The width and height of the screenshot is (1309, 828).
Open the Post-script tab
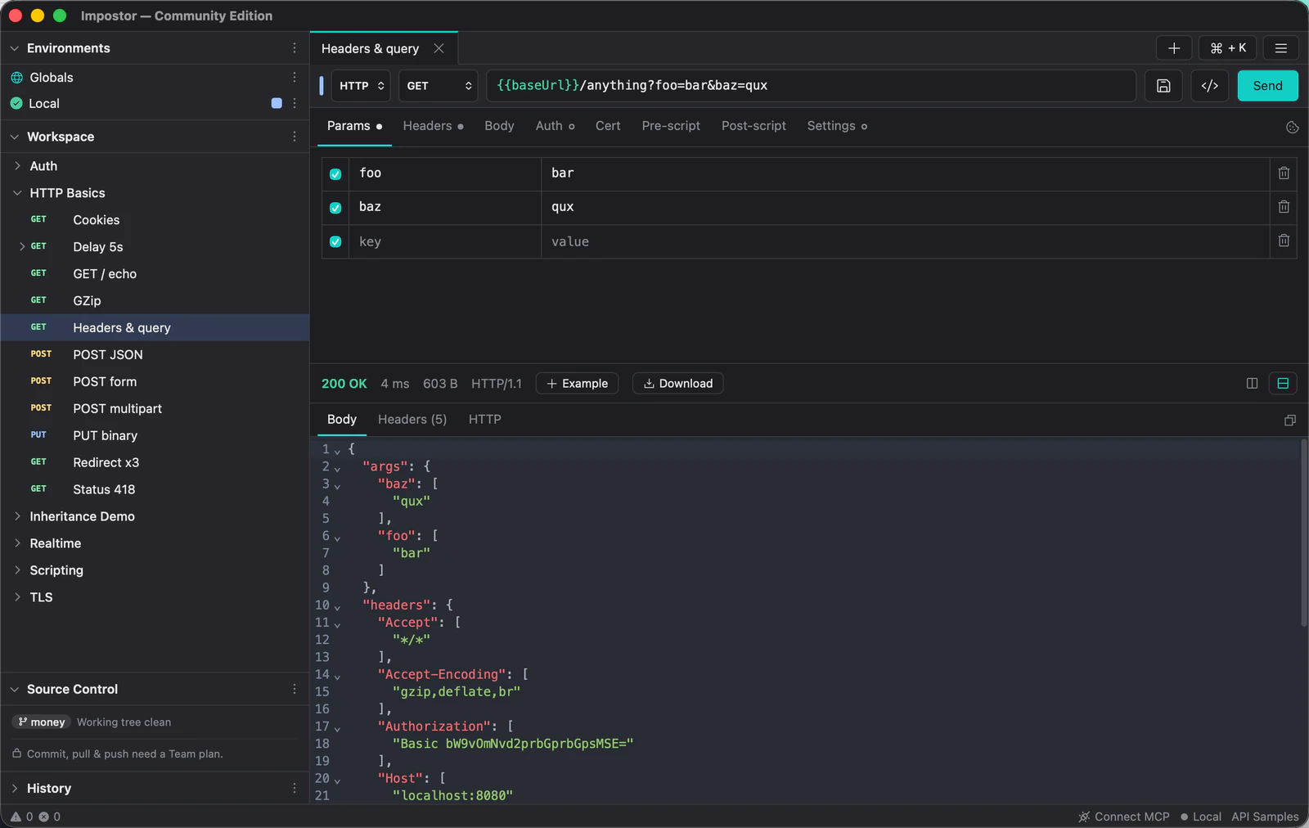(x=753, y=126)
